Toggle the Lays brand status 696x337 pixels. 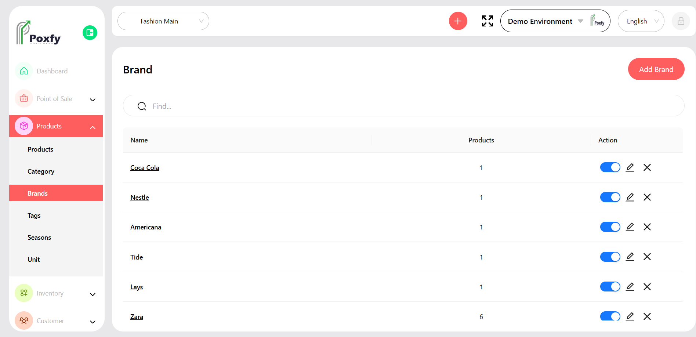click(x=610, y=287)
